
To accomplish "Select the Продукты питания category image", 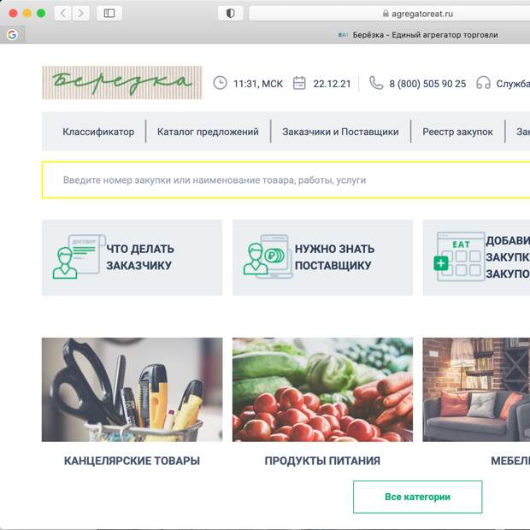I will click(322, 390).
